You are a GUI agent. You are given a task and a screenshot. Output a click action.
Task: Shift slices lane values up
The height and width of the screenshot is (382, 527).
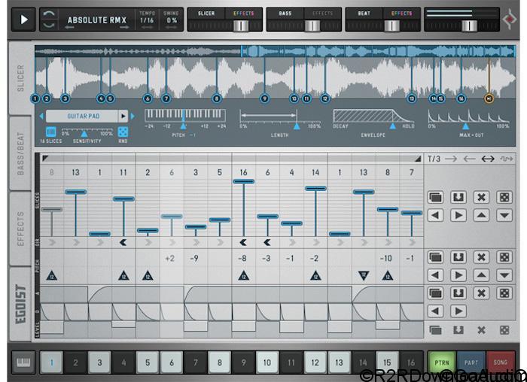coord(481,215)
